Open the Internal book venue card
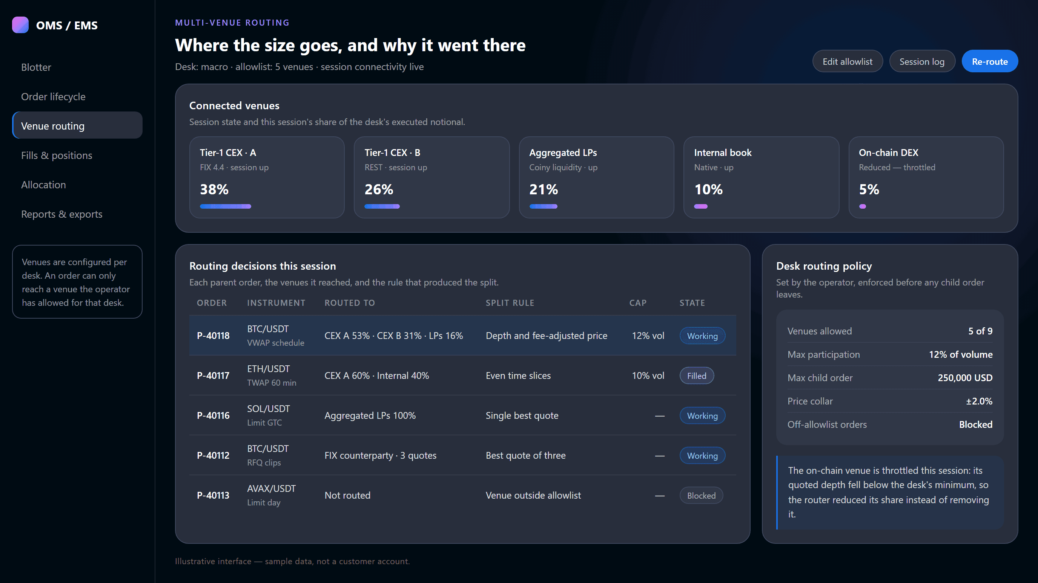 point(761,177)
